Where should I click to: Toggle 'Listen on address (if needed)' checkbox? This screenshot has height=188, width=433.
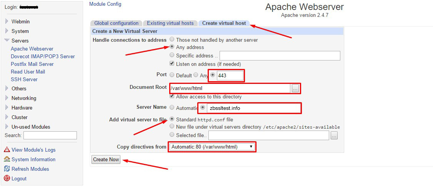tap(172, 64)
